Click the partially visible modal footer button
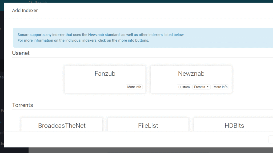 pyautogui.click(x=271, y=139)
